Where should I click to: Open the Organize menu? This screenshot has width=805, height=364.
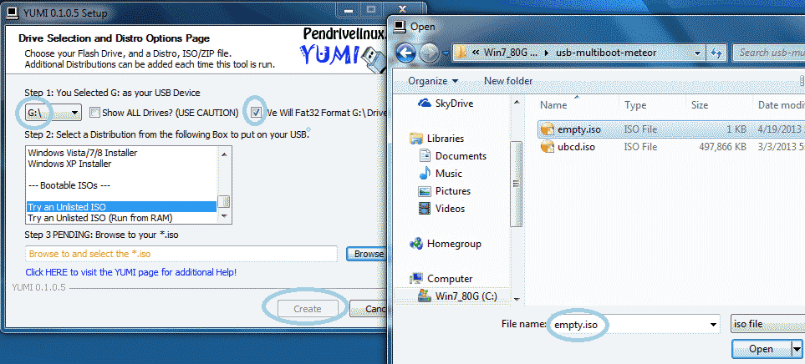point(433,81)
